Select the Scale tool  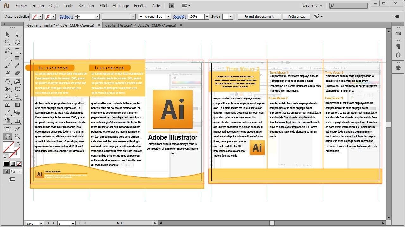tap(17, 81)
